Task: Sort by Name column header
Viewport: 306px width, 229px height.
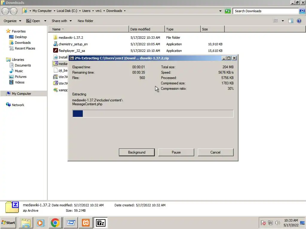Action: [88, 29]
